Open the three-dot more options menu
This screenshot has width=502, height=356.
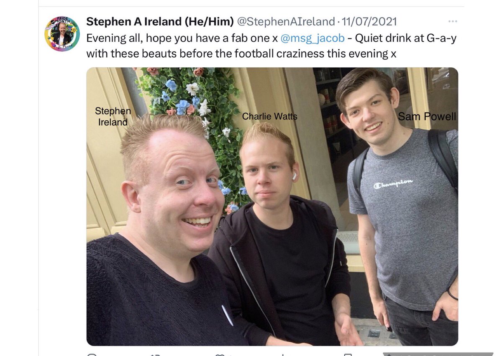(452, 21)
